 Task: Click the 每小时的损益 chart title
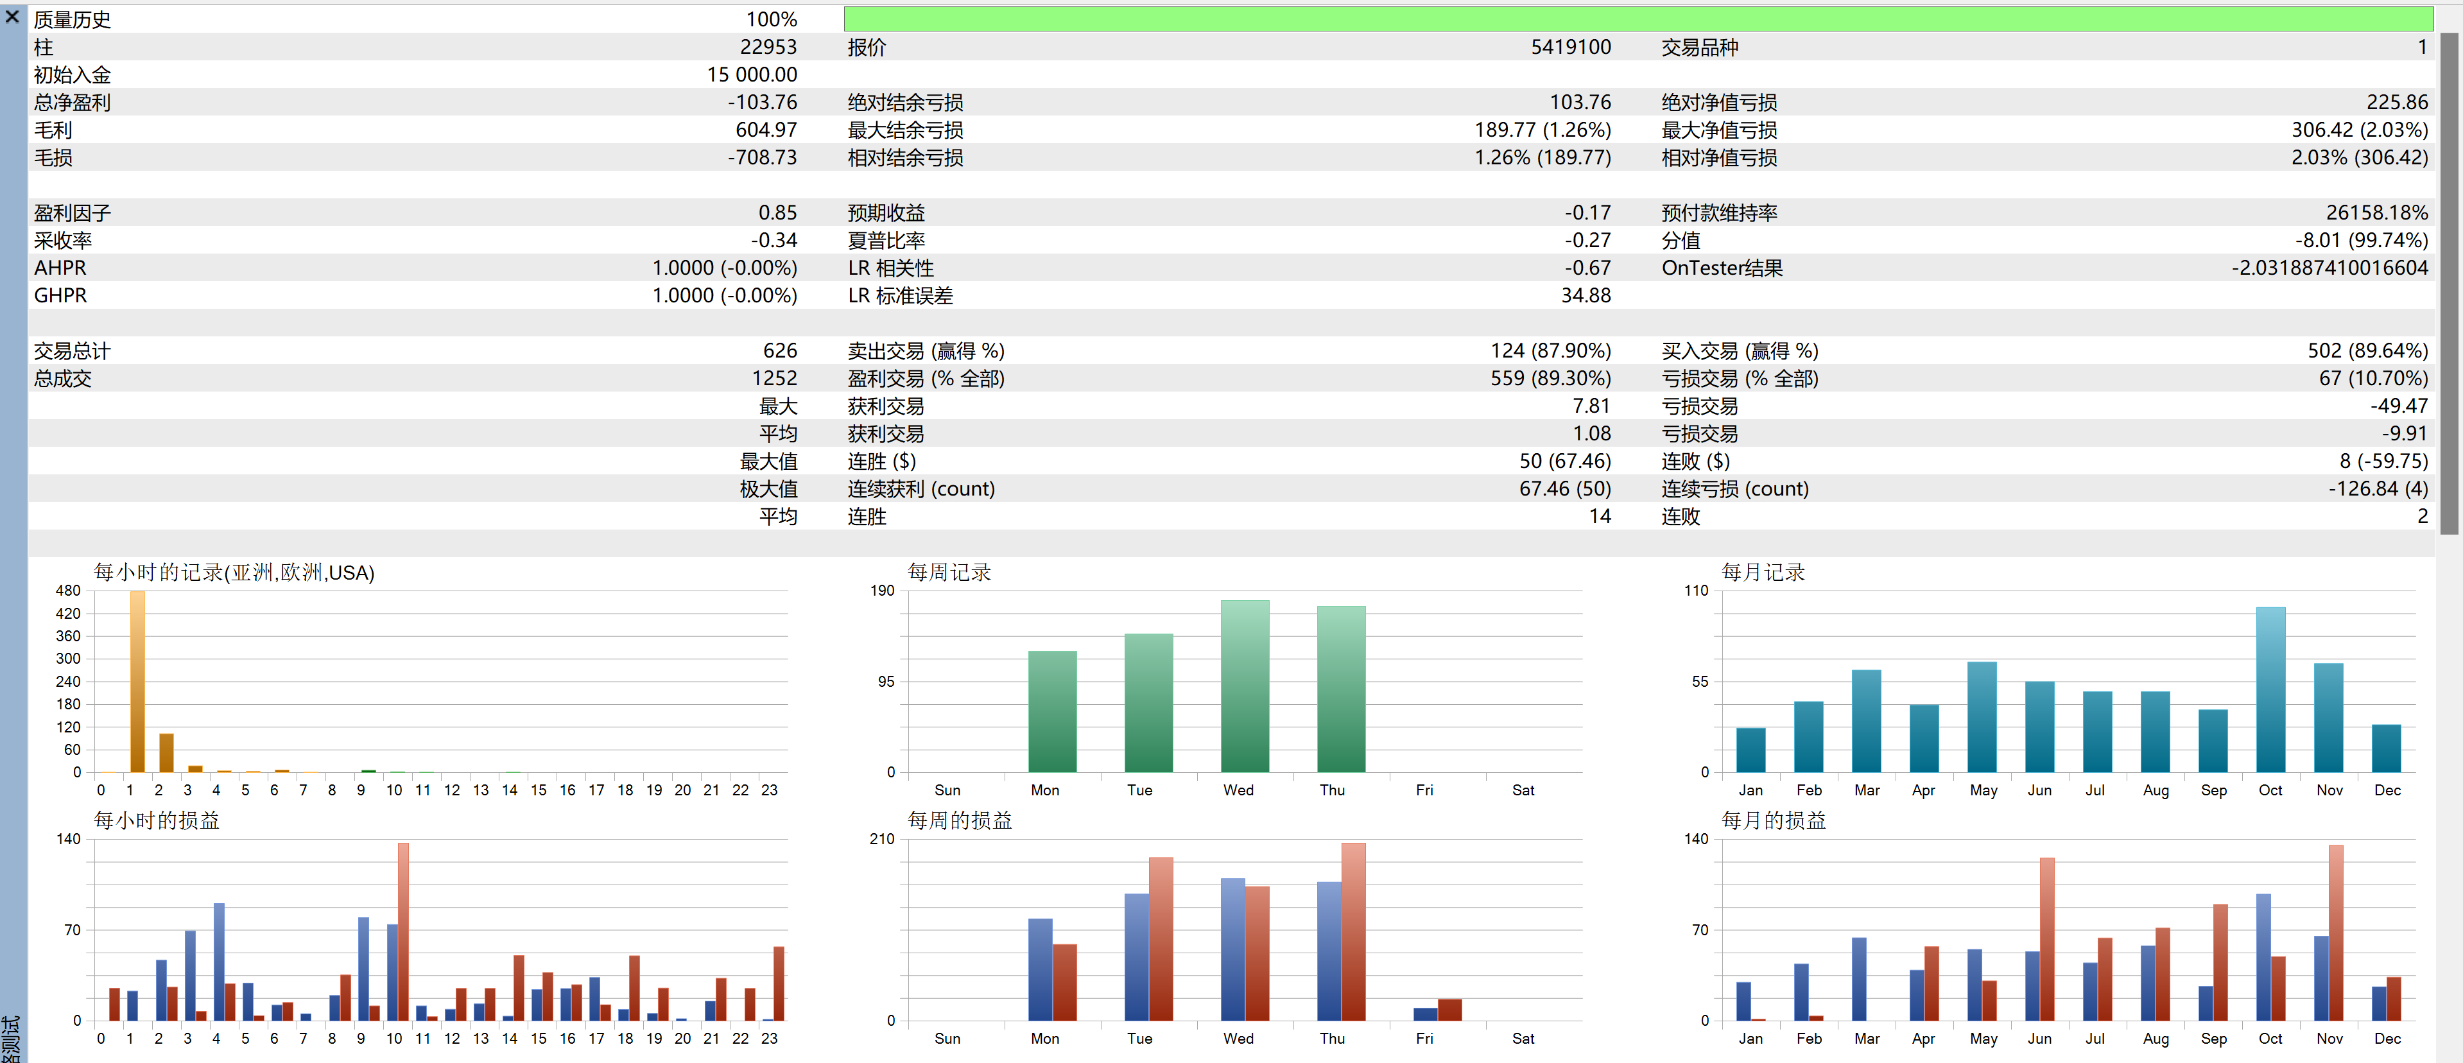point(156,820)
